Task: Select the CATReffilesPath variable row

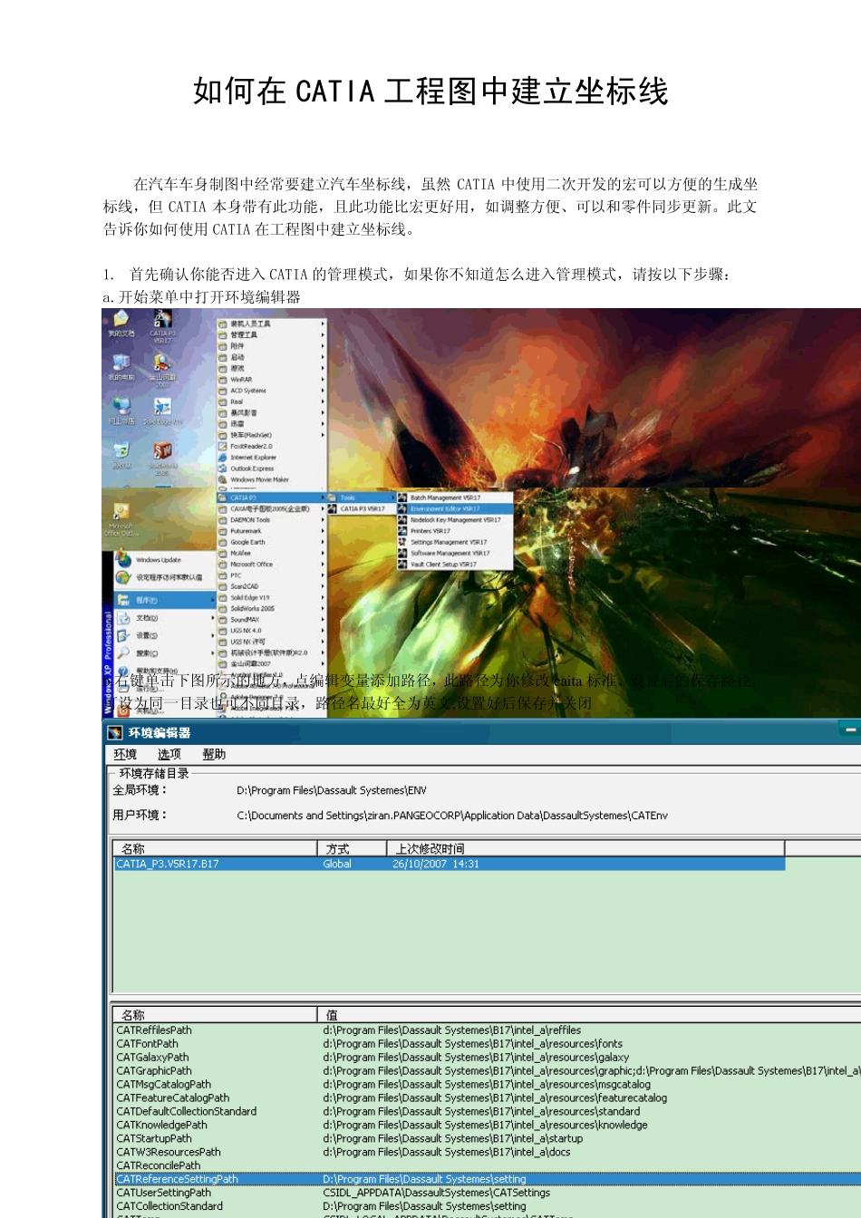Action: [x=487, y=1029]
